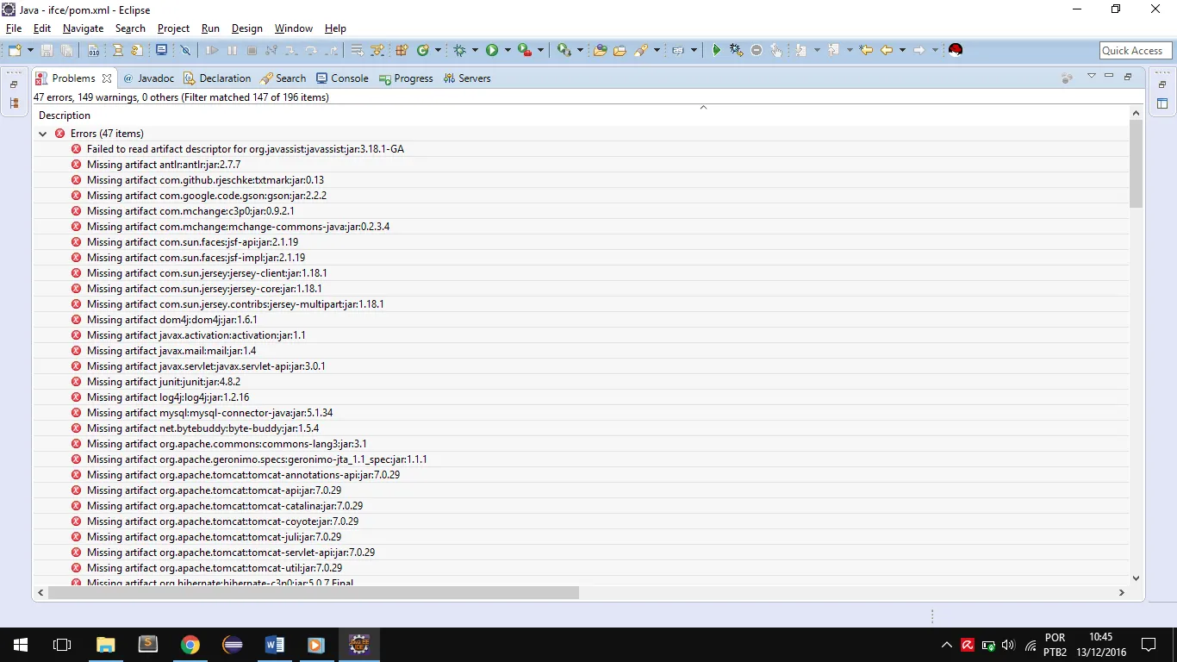Click the yellow Back navigation arrow

tap(886, 50)
